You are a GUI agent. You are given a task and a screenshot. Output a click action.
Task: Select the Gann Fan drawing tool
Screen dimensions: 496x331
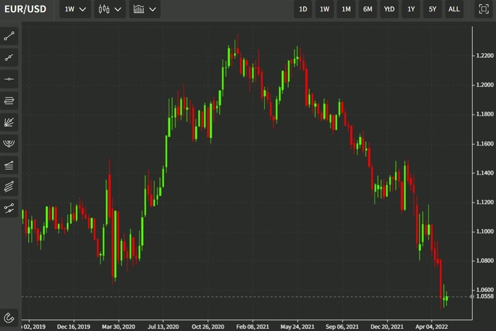point(8,122)
